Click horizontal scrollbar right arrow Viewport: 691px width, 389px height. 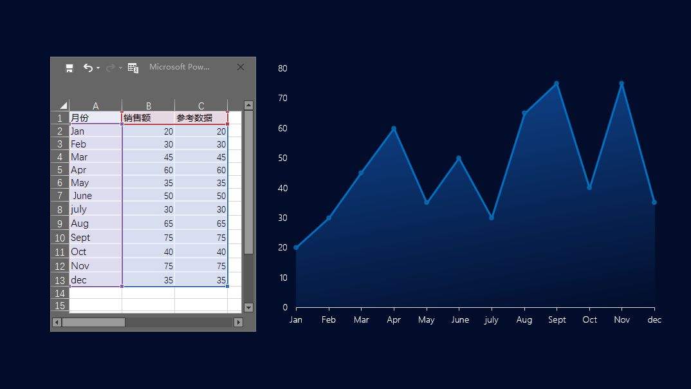[239, 323]
